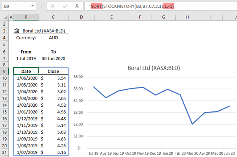Viewport: 237px width, 157px height.
Task: Click the Close header cell
Action: [54, 71]
